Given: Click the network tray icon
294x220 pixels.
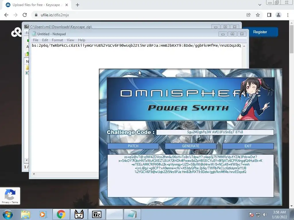Looking at the screenshot, I should (x=258, y=215).
